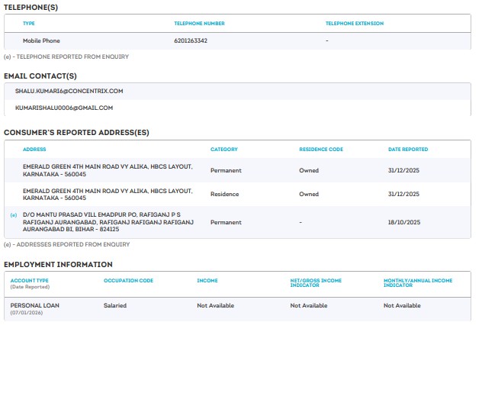This screenshot has height=406, width=482.
Task: Click the Employment Information section heading
Action: coord(58,264)
